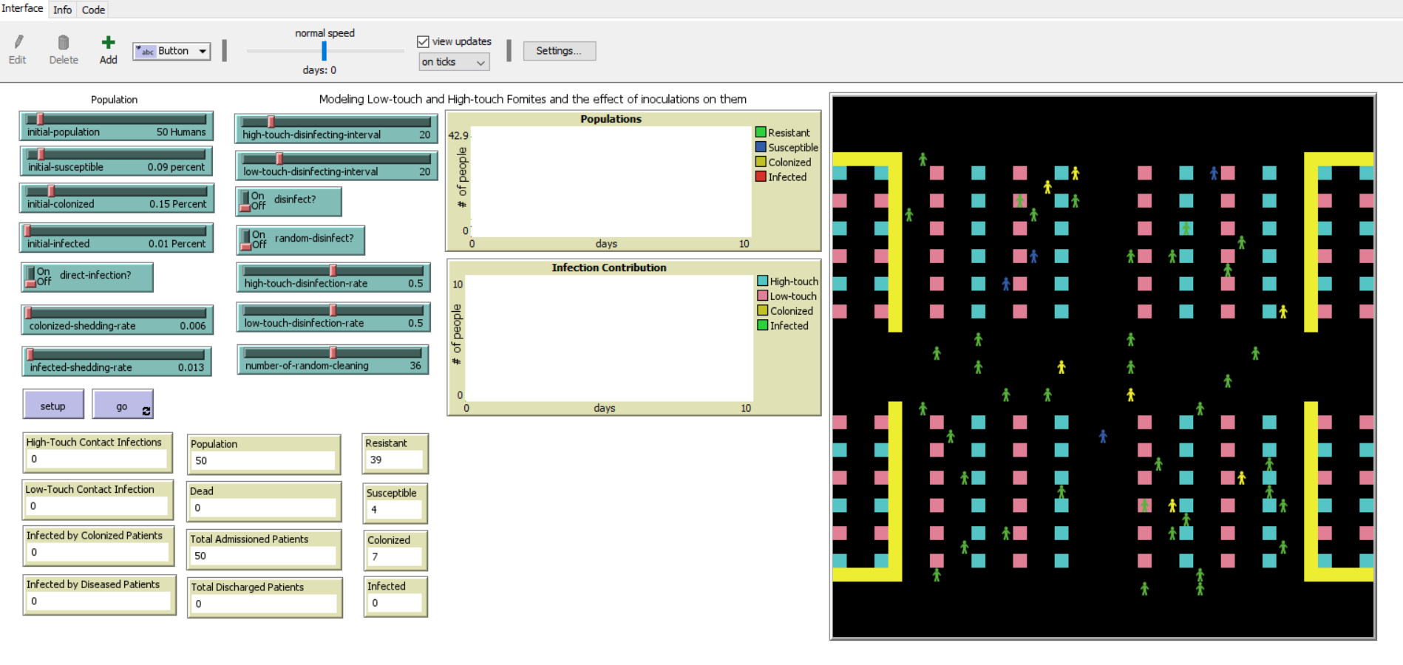Click the go button
Viewport: 1403px width, 665px height.
[x=123, y=405]
